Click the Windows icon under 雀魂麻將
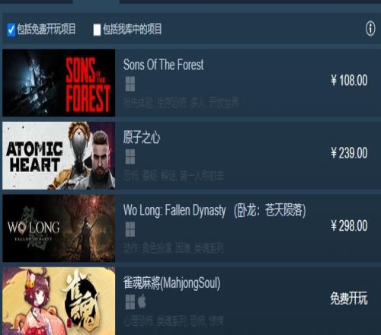 point(130,302)
